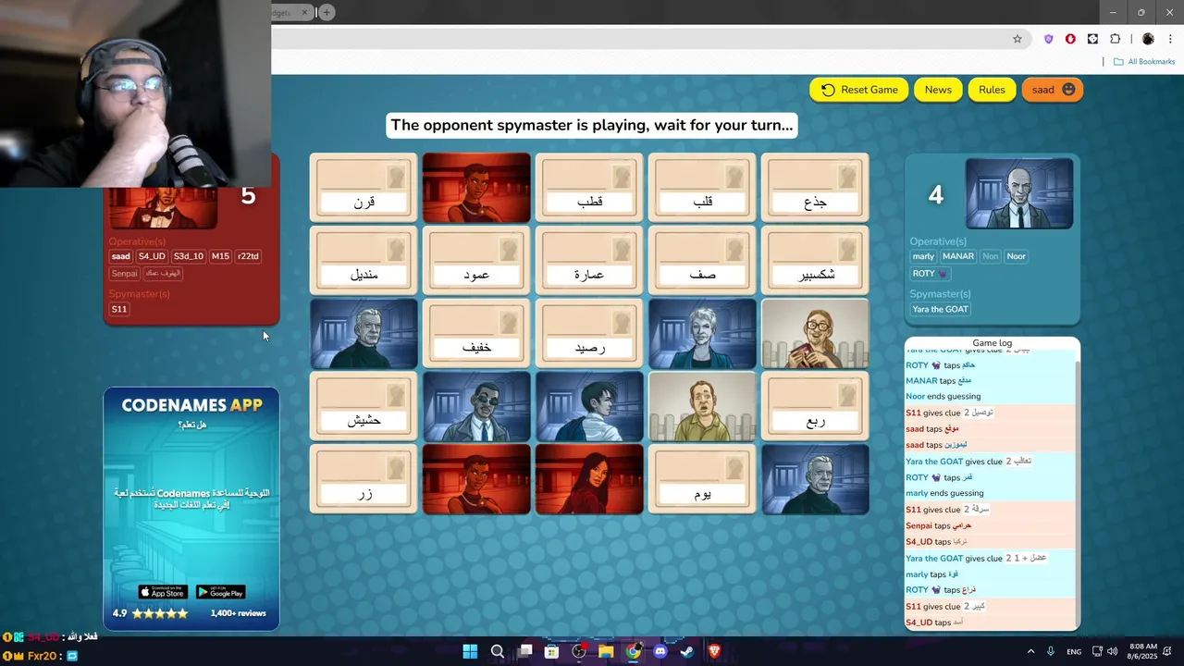Select the word card منديل

[x=364, y=261]
